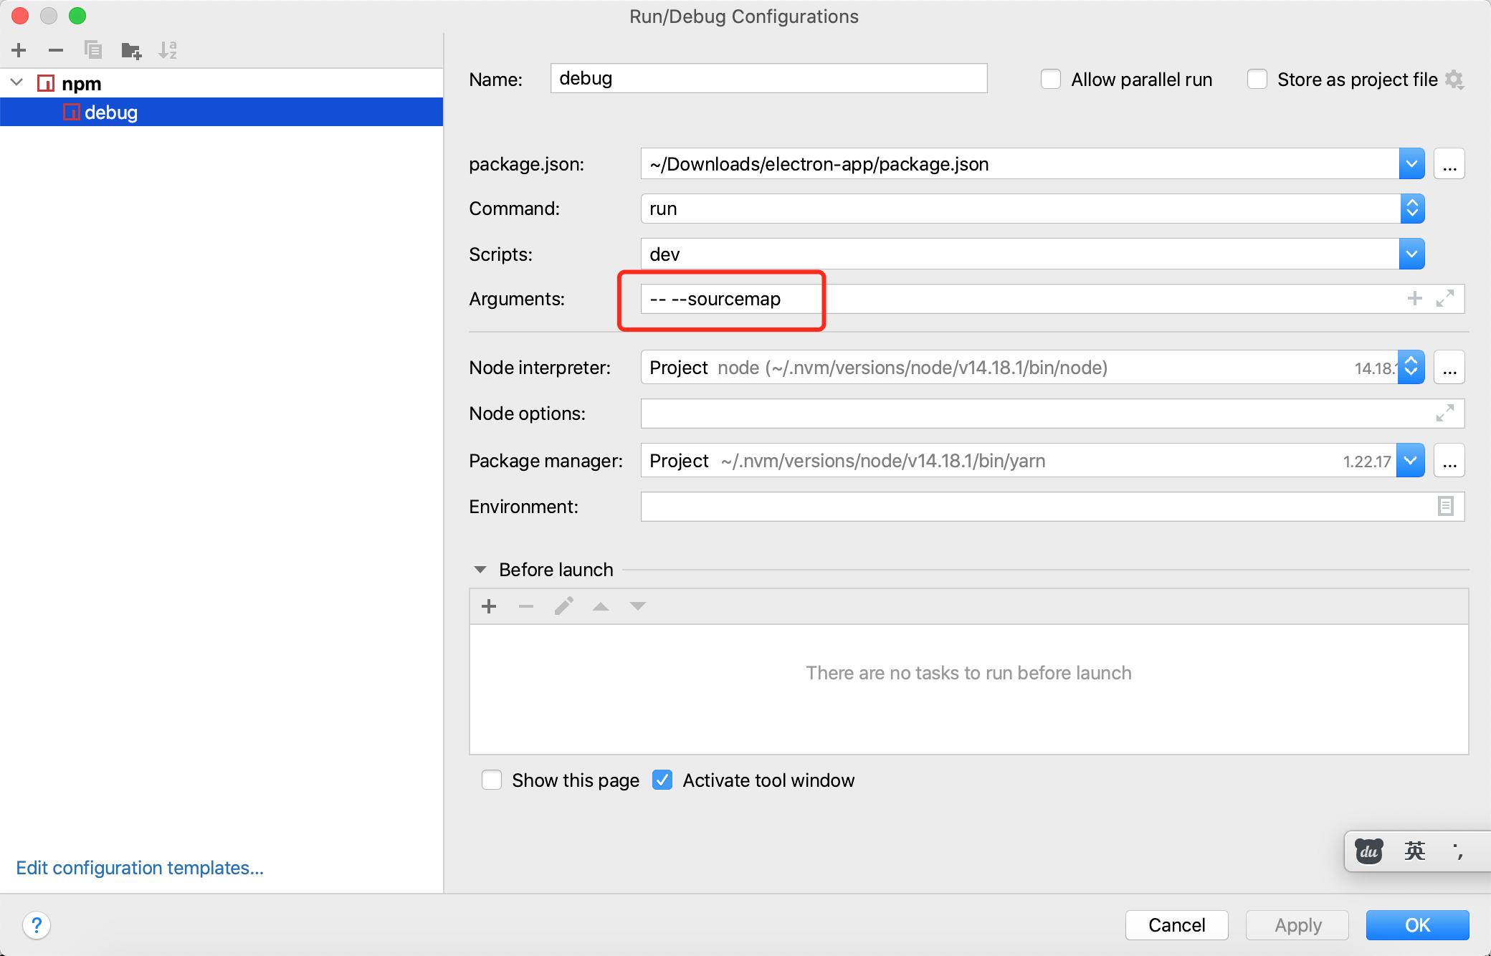Open the Scripts dropdown
Viewport: 1491px width, 956px height.
(x=1411, y=254)
